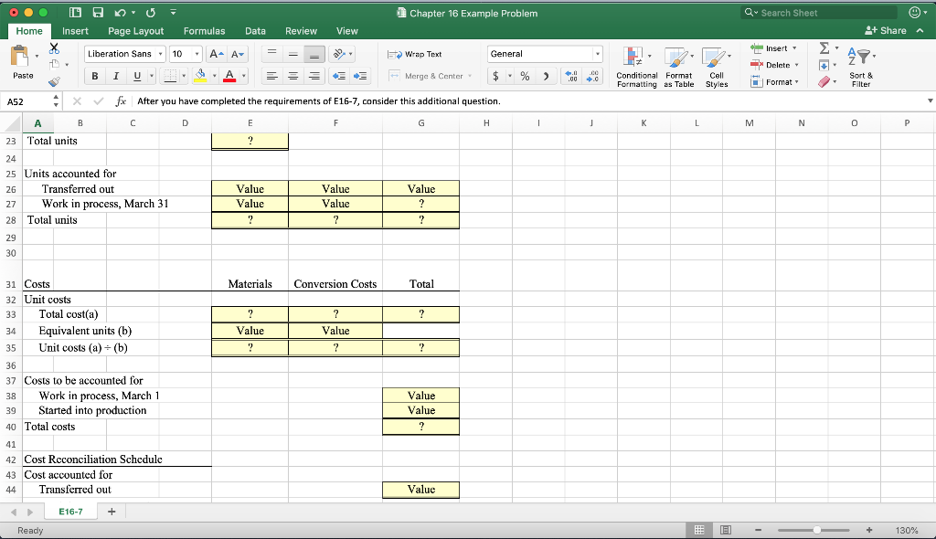Open the Review ribbon tab
The width and height of the screenshot is (936, 539).
(301, 30)
